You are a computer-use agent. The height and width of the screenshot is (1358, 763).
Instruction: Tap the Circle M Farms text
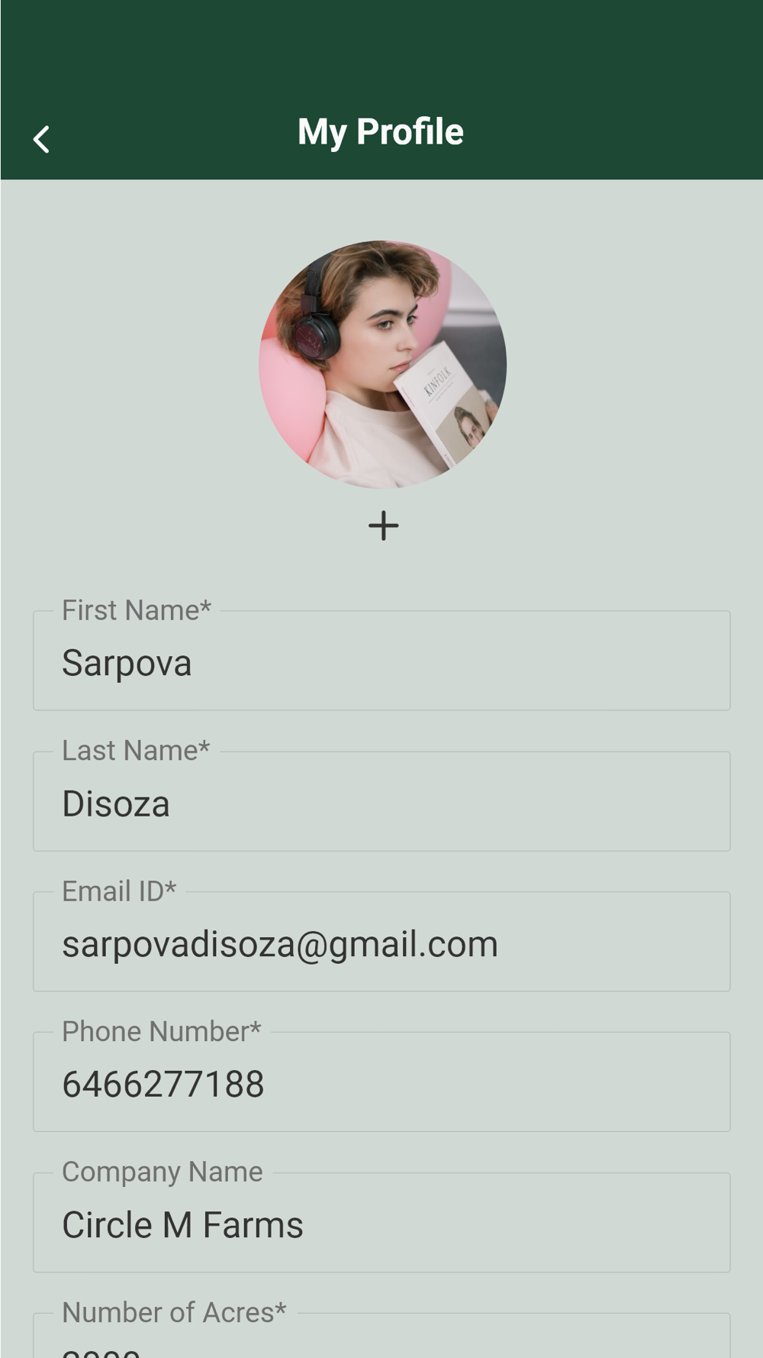click(x=183, y=1225)
